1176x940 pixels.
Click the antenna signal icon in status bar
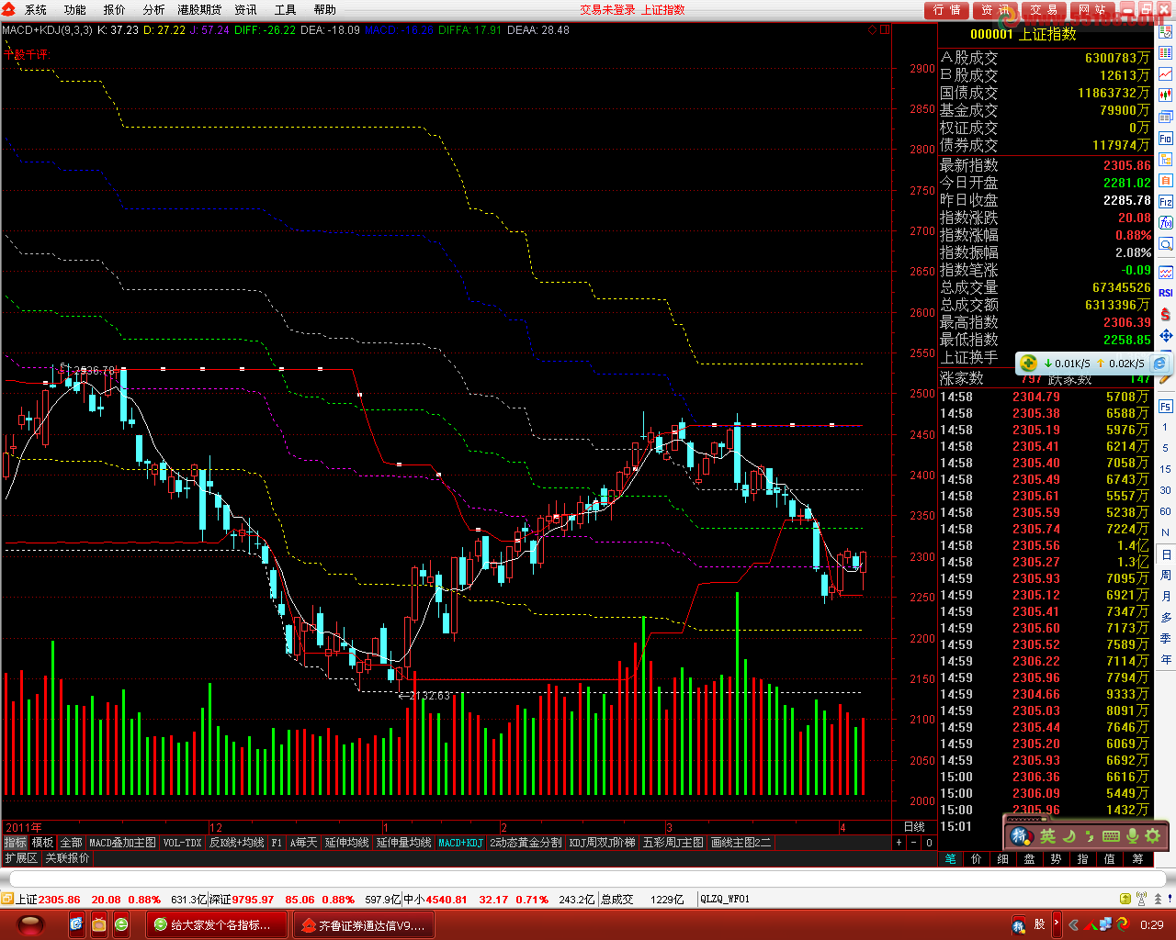click(x=1140, y=899)
